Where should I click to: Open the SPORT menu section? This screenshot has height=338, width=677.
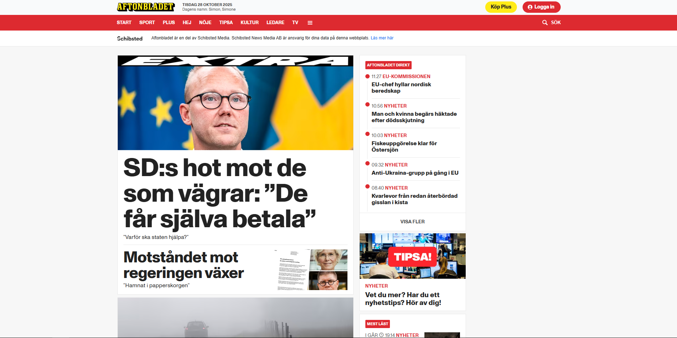point(147,22)
